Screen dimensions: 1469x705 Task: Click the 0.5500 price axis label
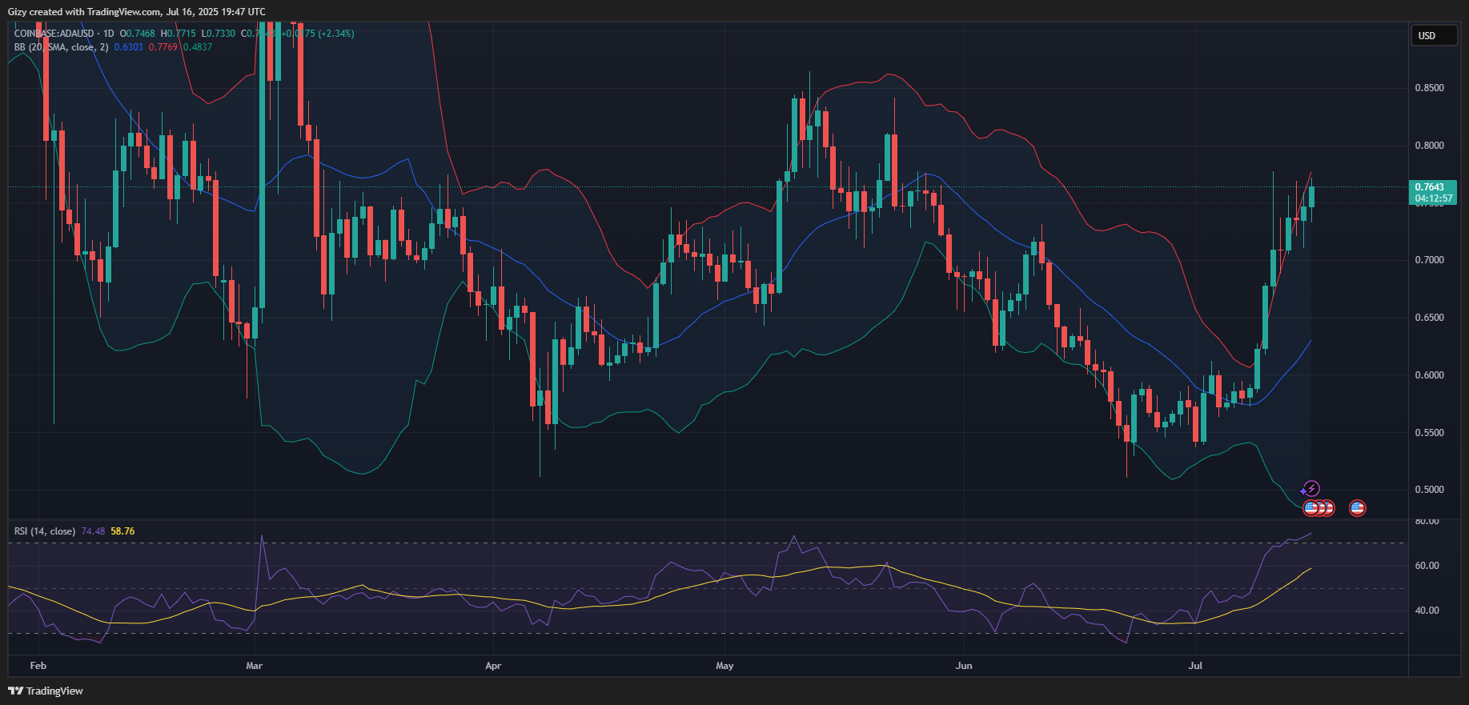pos(1430,433)
